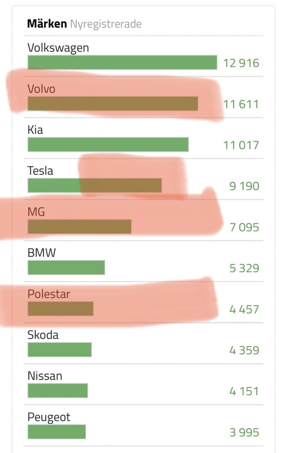Select the Volkswagen brand label
The image size is (287, 453).
(x=58, y=48)
